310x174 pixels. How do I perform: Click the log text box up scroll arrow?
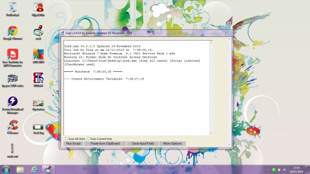click(x=211, y=42)
